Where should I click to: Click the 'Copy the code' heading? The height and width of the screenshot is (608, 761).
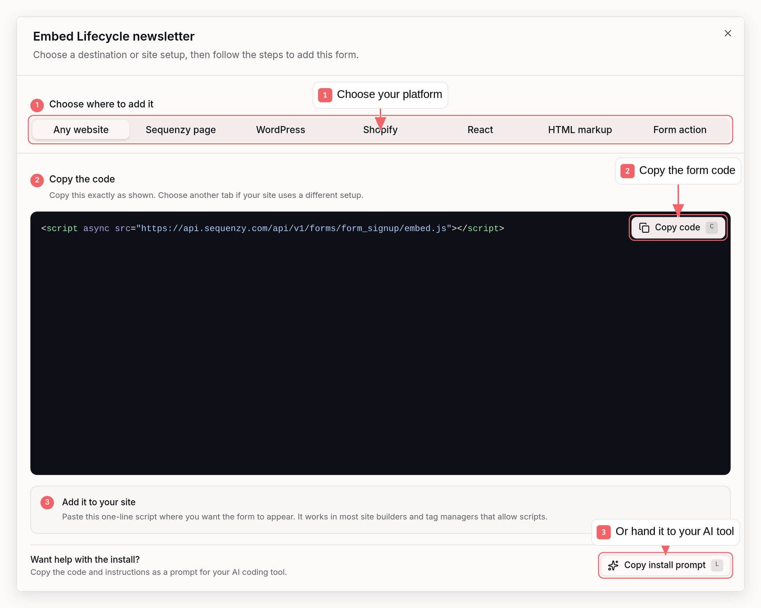pos(82,179)
